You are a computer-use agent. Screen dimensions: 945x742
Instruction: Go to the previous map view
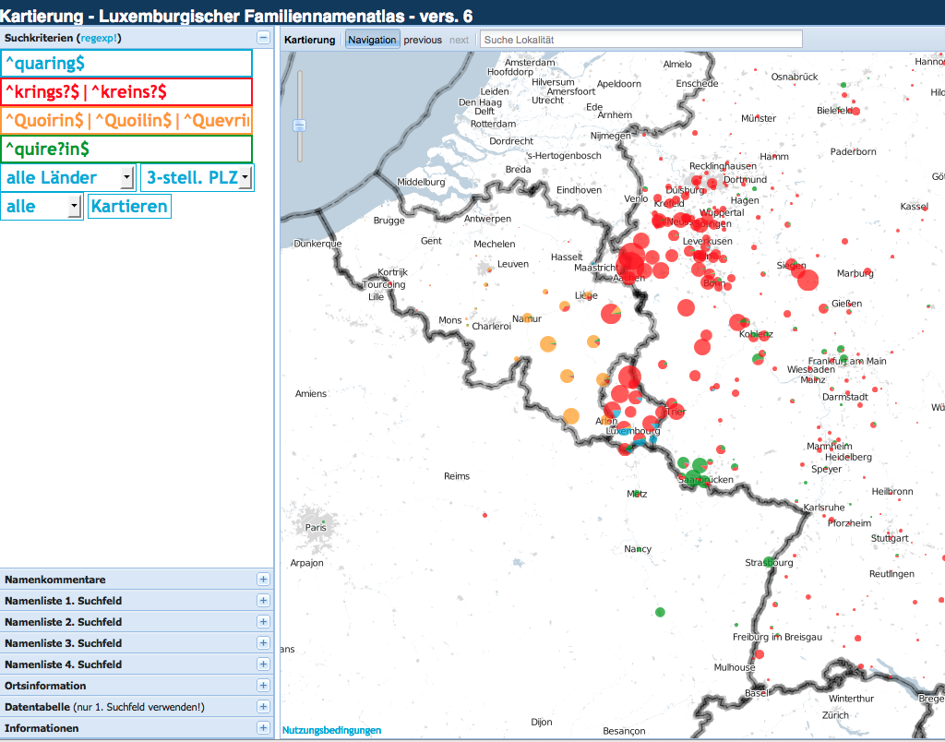point(423,40)
